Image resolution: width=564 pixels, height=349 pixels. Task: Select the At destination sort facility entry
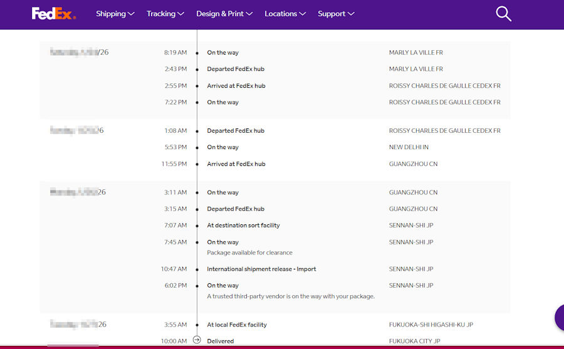point(243,226)
